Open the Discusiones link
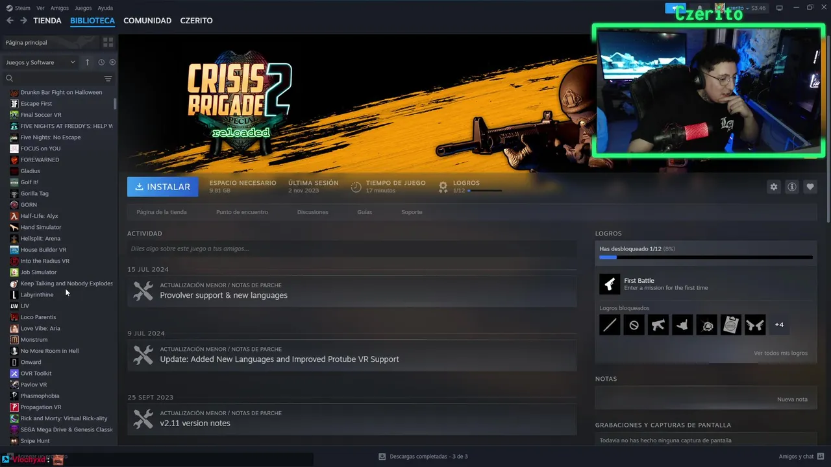831x467 pixels. point(313,212)
